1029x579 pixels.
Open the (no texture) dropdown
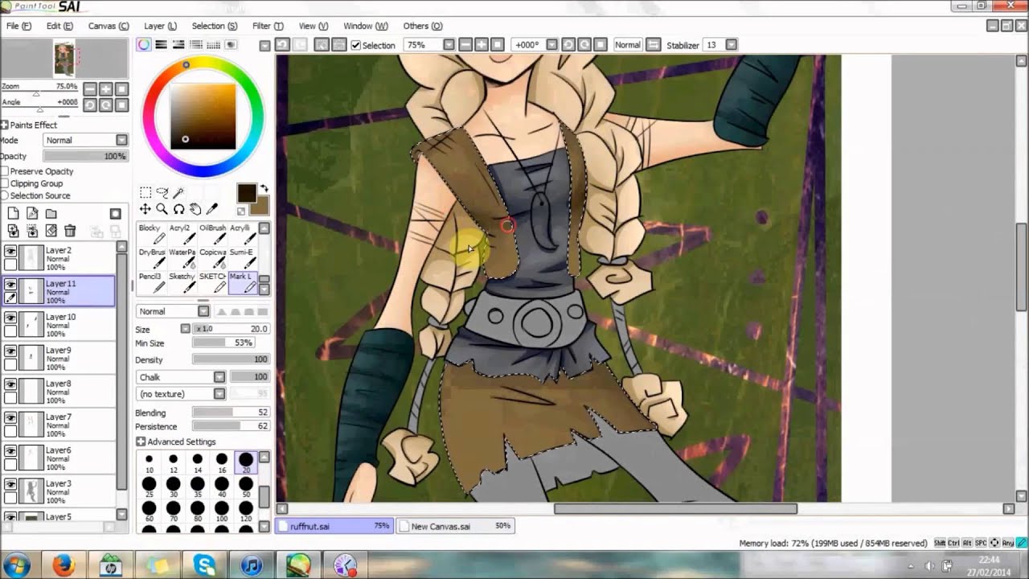pyautogui.click(x=219, y=394)
